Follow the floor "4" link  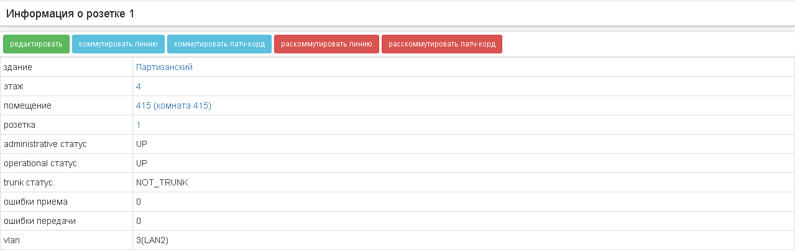(139, 86)
